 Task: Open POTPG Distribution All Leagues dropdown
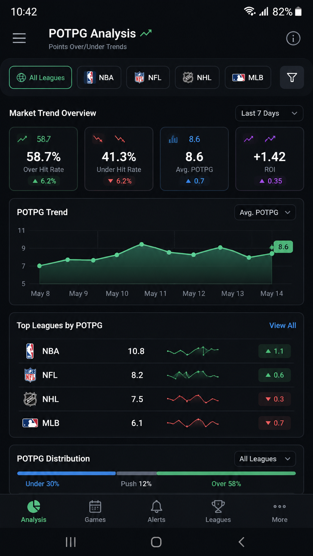[265, 459]
